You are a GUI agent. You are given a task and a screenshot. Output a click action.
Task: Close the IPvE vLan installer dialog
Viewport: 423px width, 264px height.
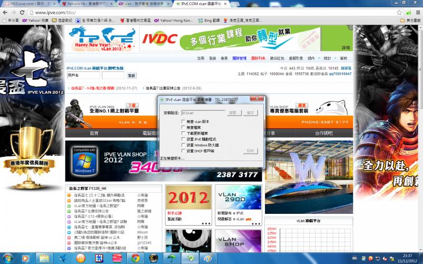[x=256, y=99]
